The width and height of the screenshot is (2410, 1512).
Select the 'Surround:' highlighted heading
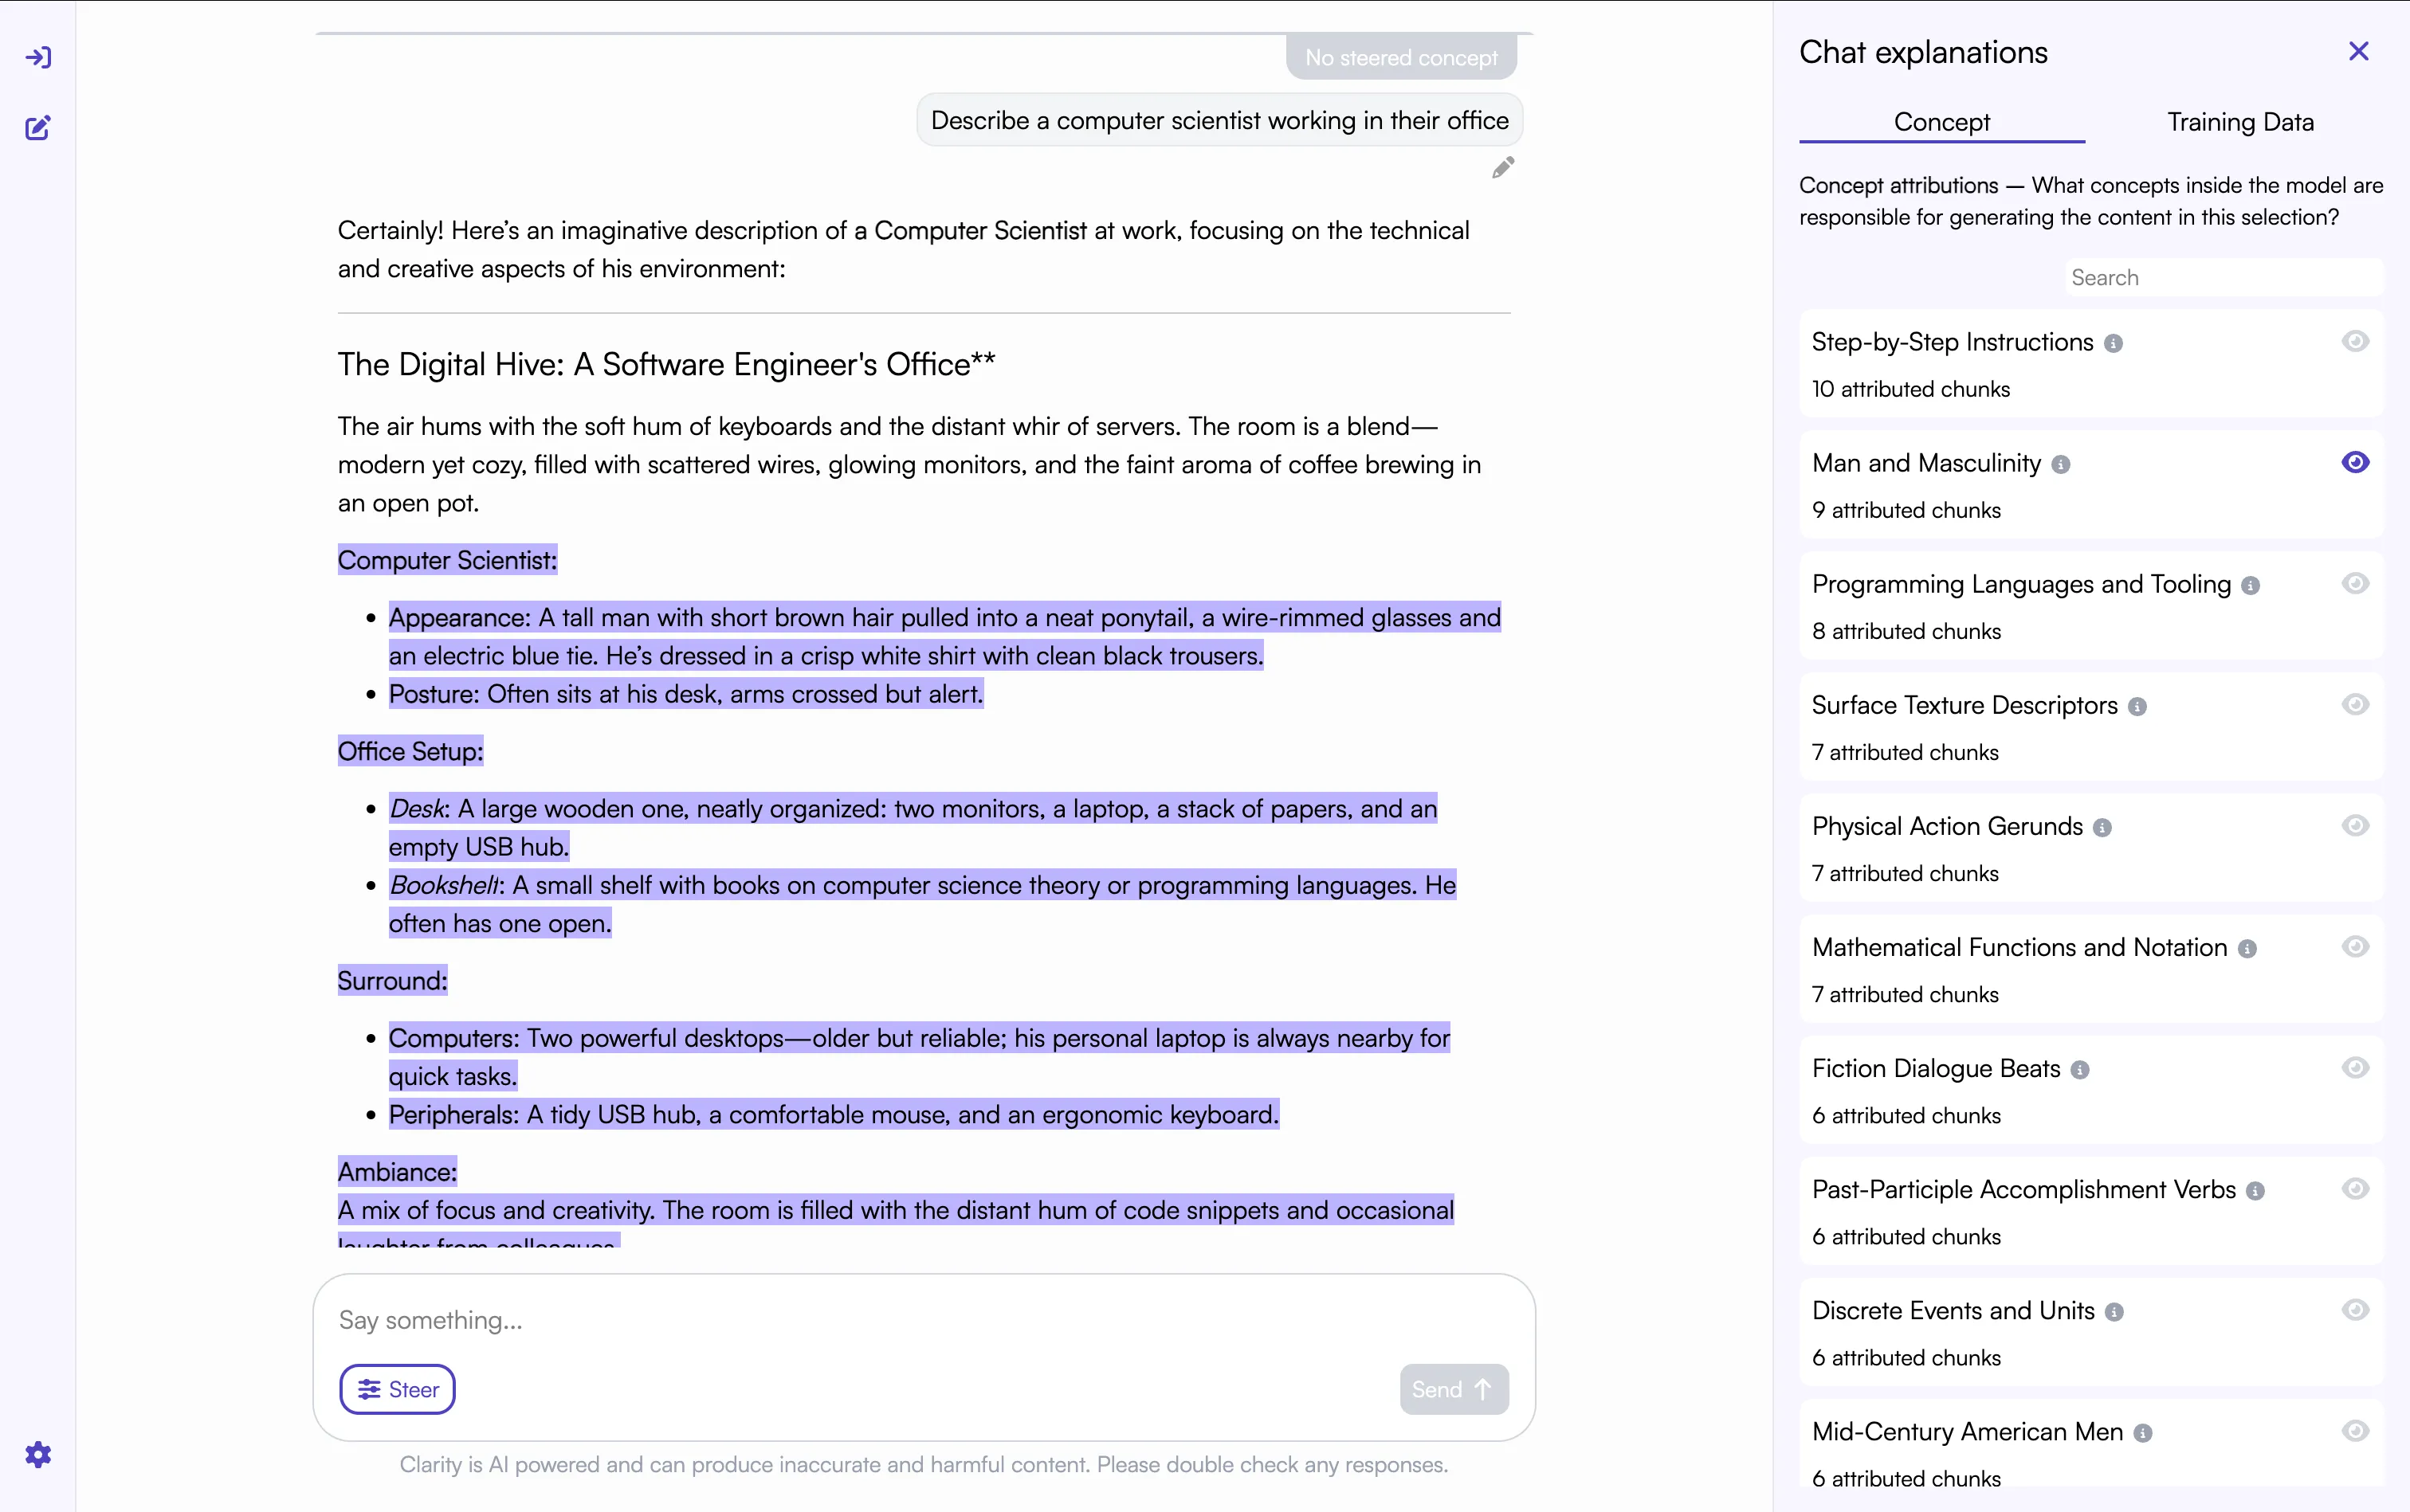(x=392, y=980)
